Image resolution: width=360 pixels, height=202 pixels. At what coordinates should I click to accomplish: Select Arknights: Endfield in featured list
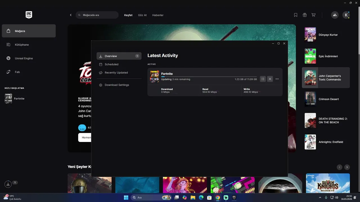(326, 142)
